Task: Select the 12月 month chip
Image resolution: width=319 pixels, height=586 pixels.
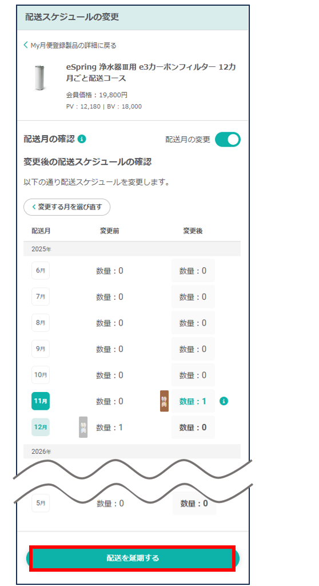Action: pyautogui.click(x=41, y=427)
